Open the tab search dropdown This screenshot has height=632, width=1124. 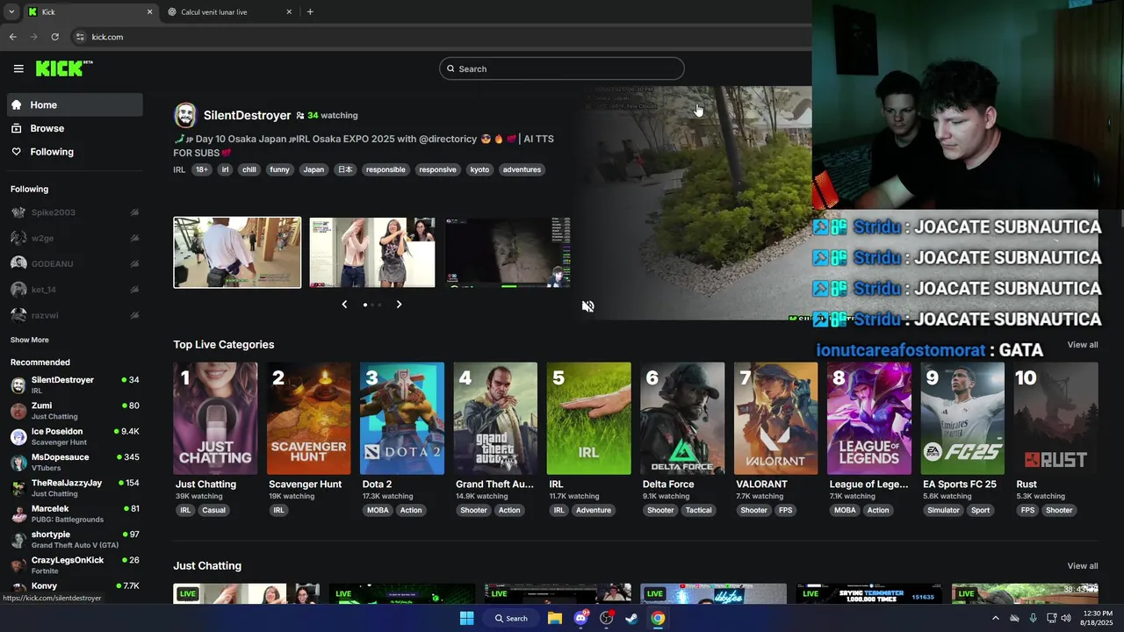coord(11,12)
